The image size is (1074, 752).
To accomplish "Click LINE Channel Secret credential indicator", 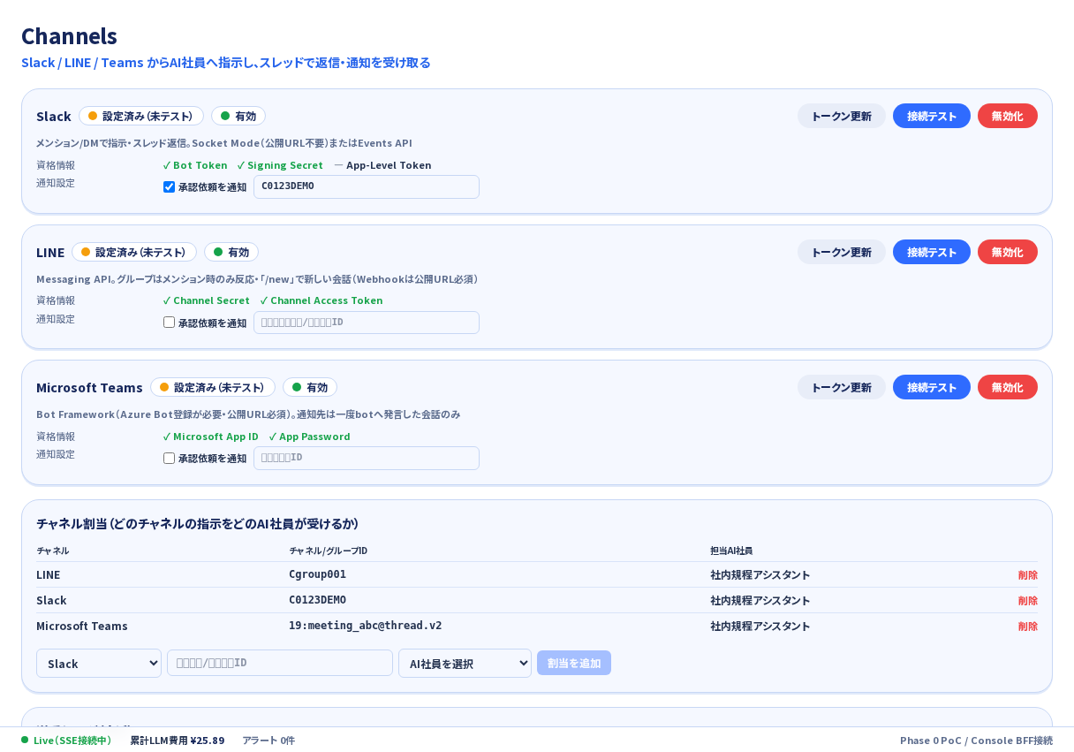I will point(207,300).
